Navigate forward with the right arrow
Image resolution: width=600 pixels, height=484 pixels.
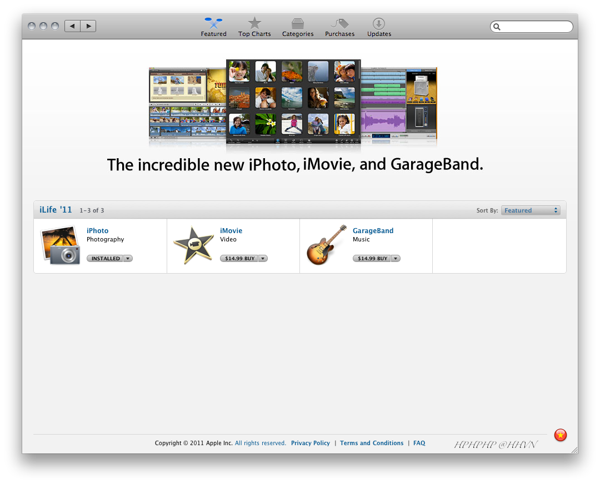point(88,26)
